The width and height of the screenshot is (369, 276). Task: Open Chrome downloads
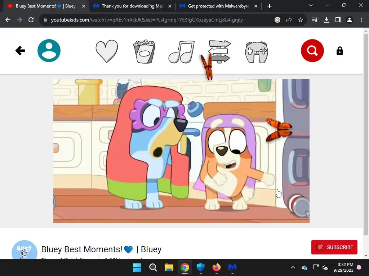click(x=326, y=20)
